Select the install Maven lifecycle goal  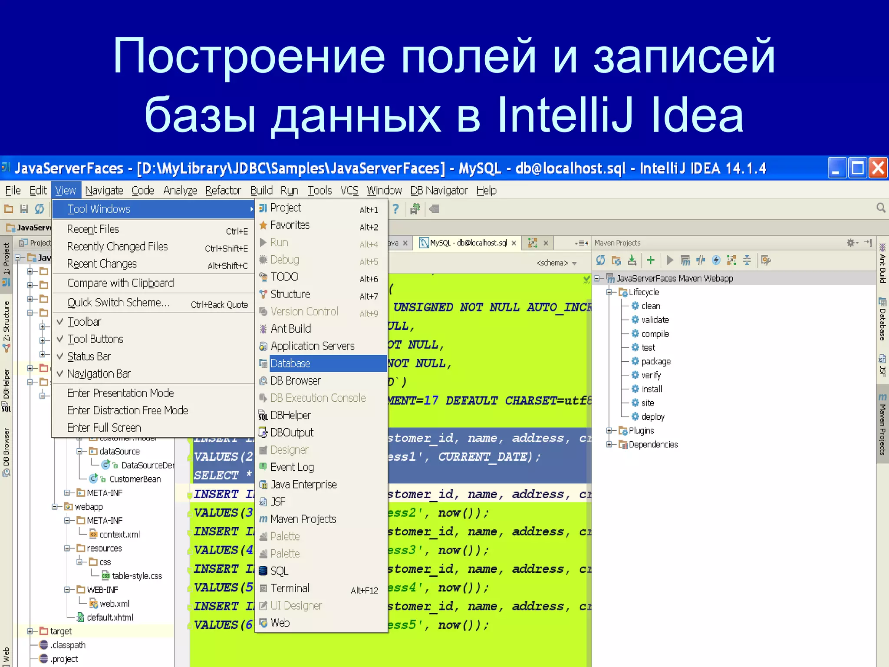(652, 389)
